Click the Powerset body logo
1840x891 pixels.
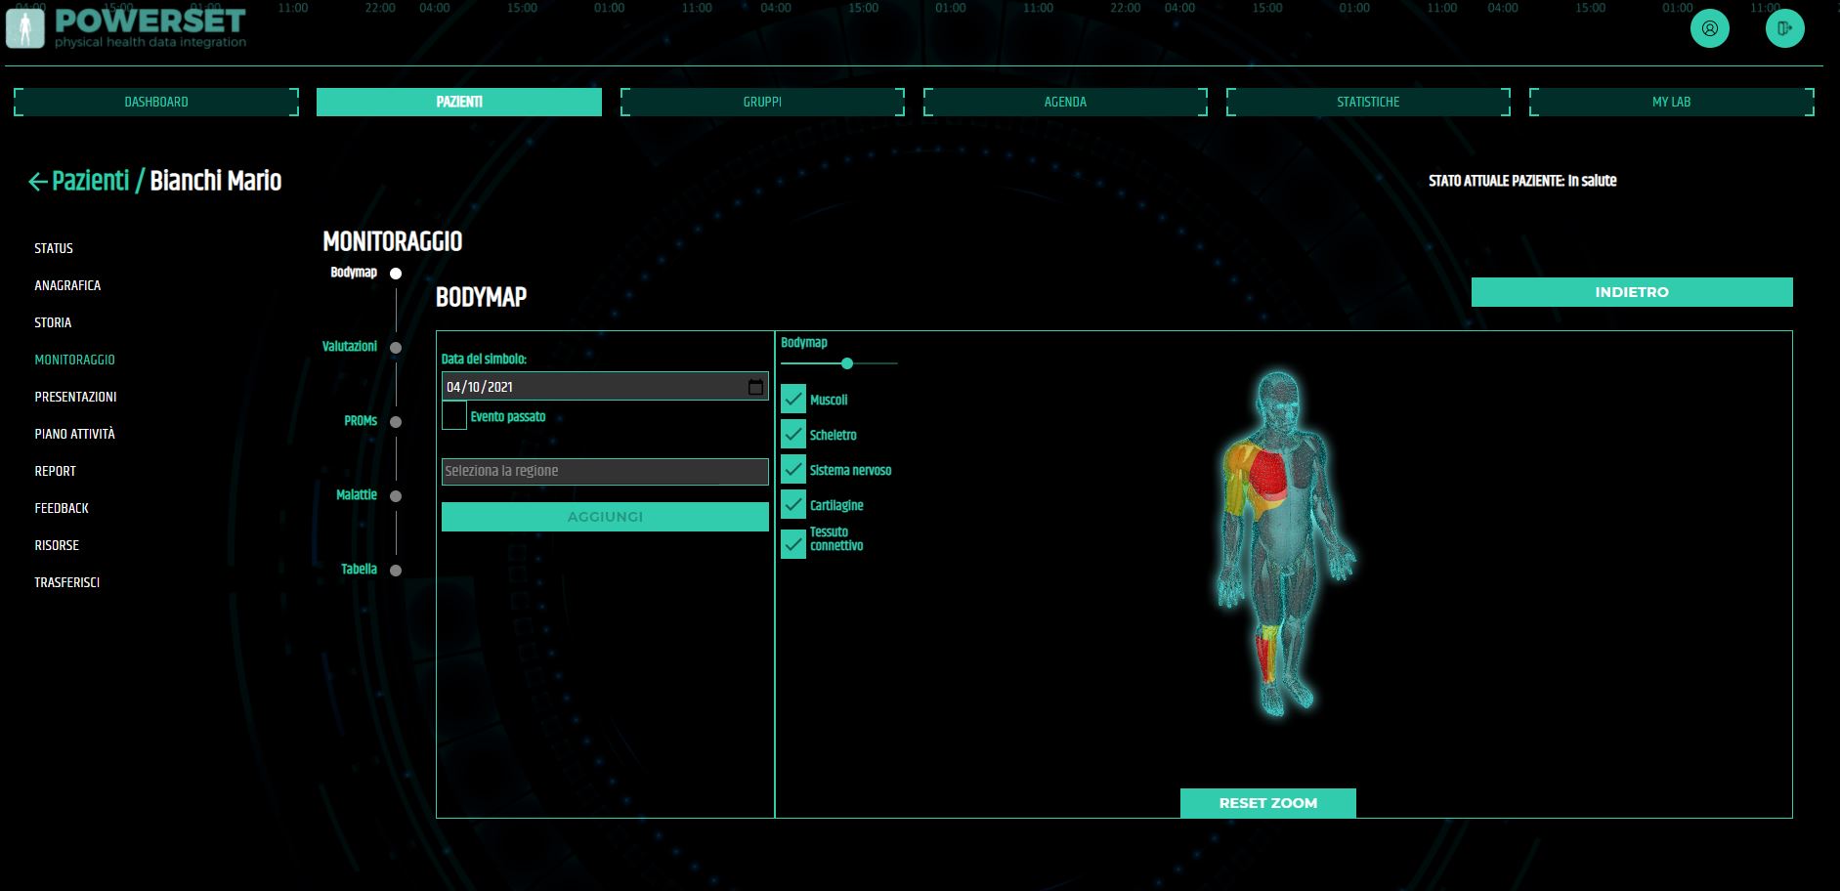click(x=24, y=26)
